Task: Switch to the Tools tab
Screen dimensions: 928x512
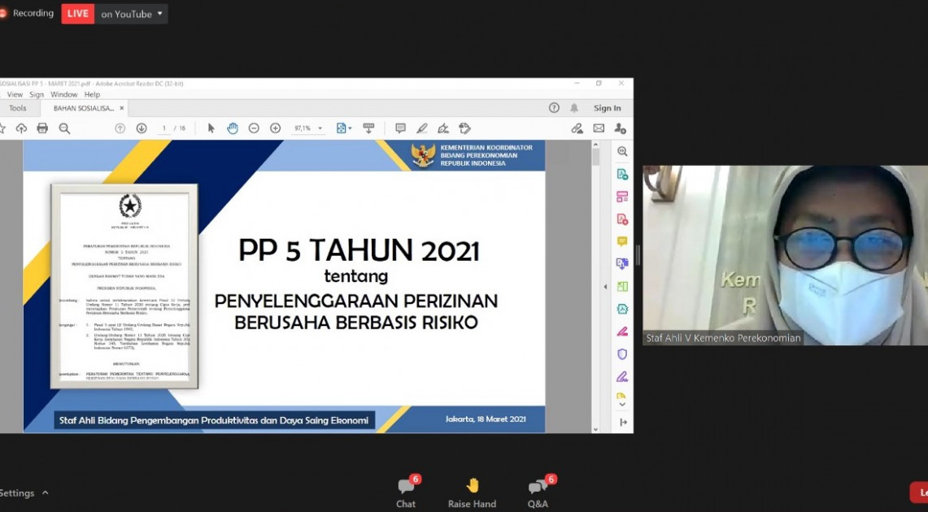Action: [x=18, y=108]
